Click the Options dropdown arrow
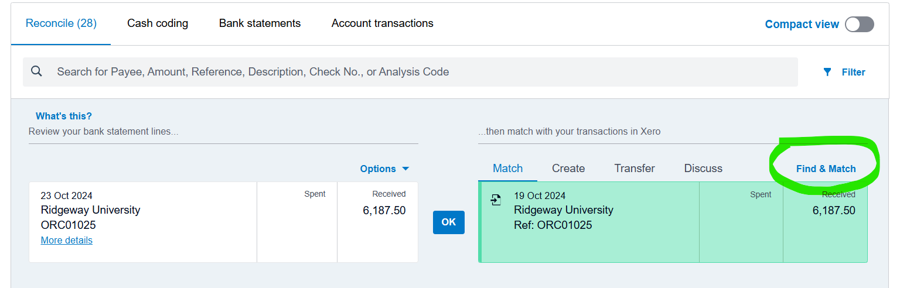This screenshot has width=900, height=288. pyautogui.click(x=405, y=169)
